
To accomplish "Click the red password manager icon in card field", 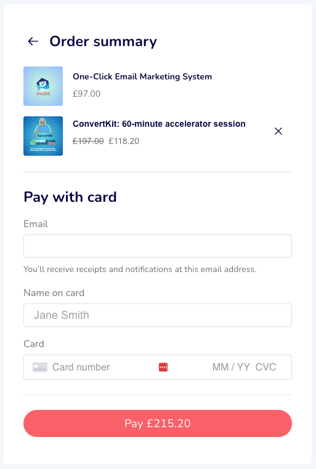I will point(163,367).
